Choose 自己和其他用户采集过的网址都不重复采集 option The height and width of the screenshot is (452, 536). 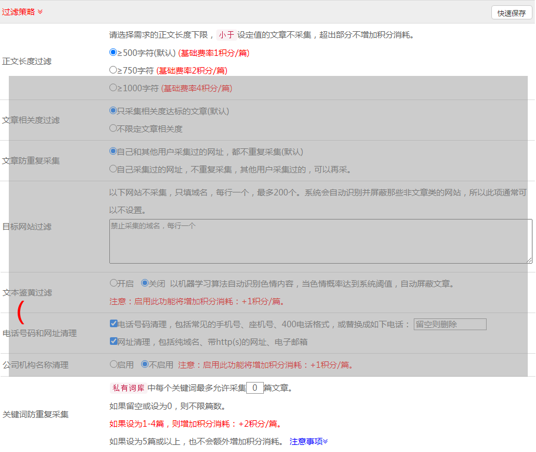coord(113,151)
